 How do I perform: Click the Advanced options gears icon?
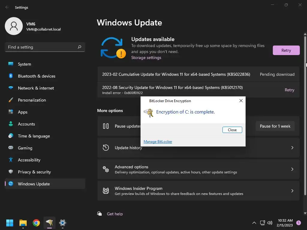click(106, 169)
